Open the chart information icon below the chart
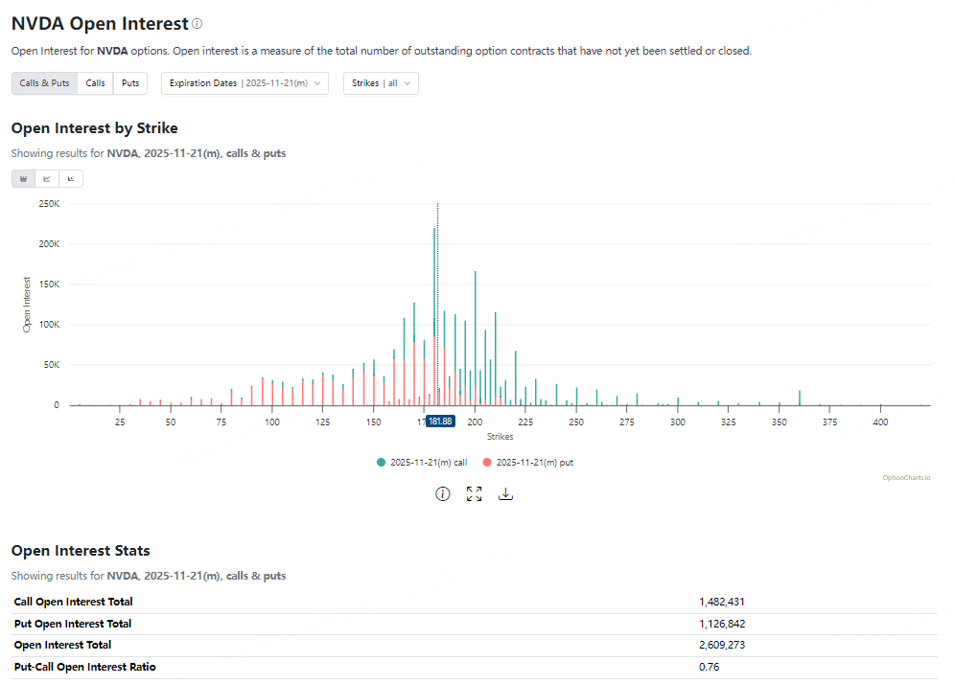Screen dimensions: 955x684 [442, 493]
